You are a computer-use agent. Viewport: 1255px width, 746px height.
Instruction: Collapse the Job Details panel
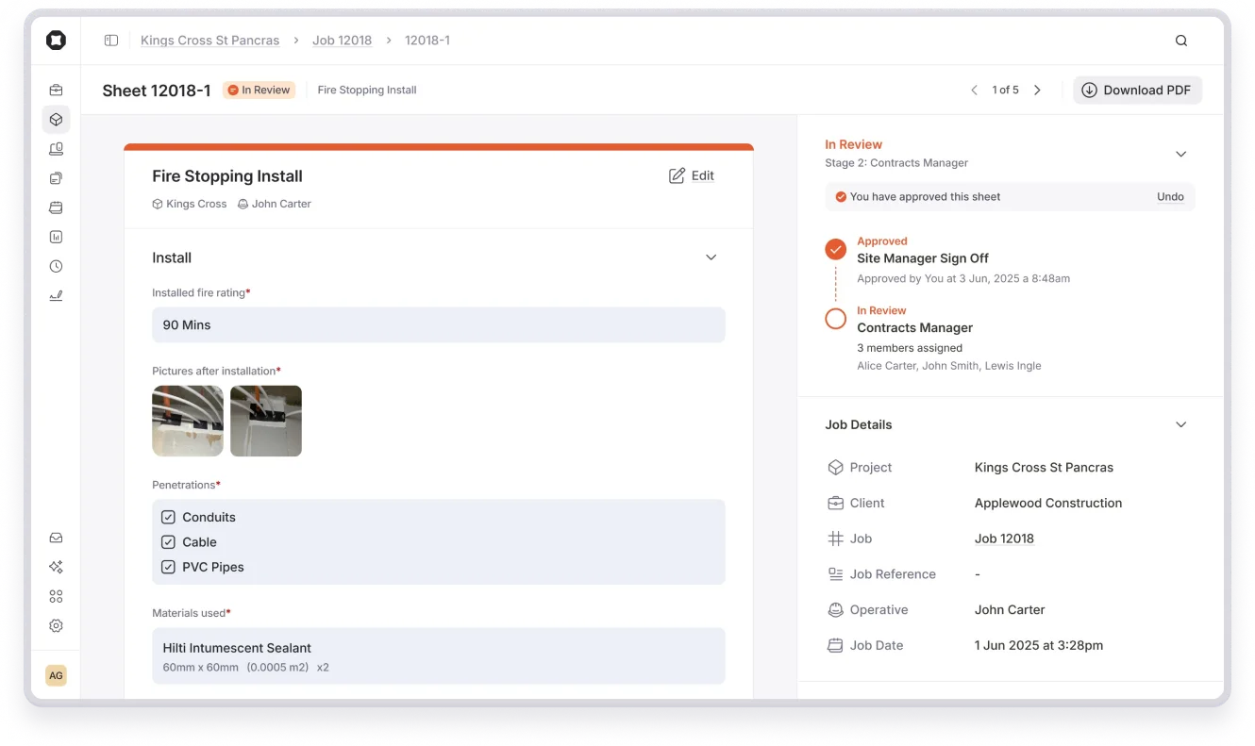point(1180,425)
